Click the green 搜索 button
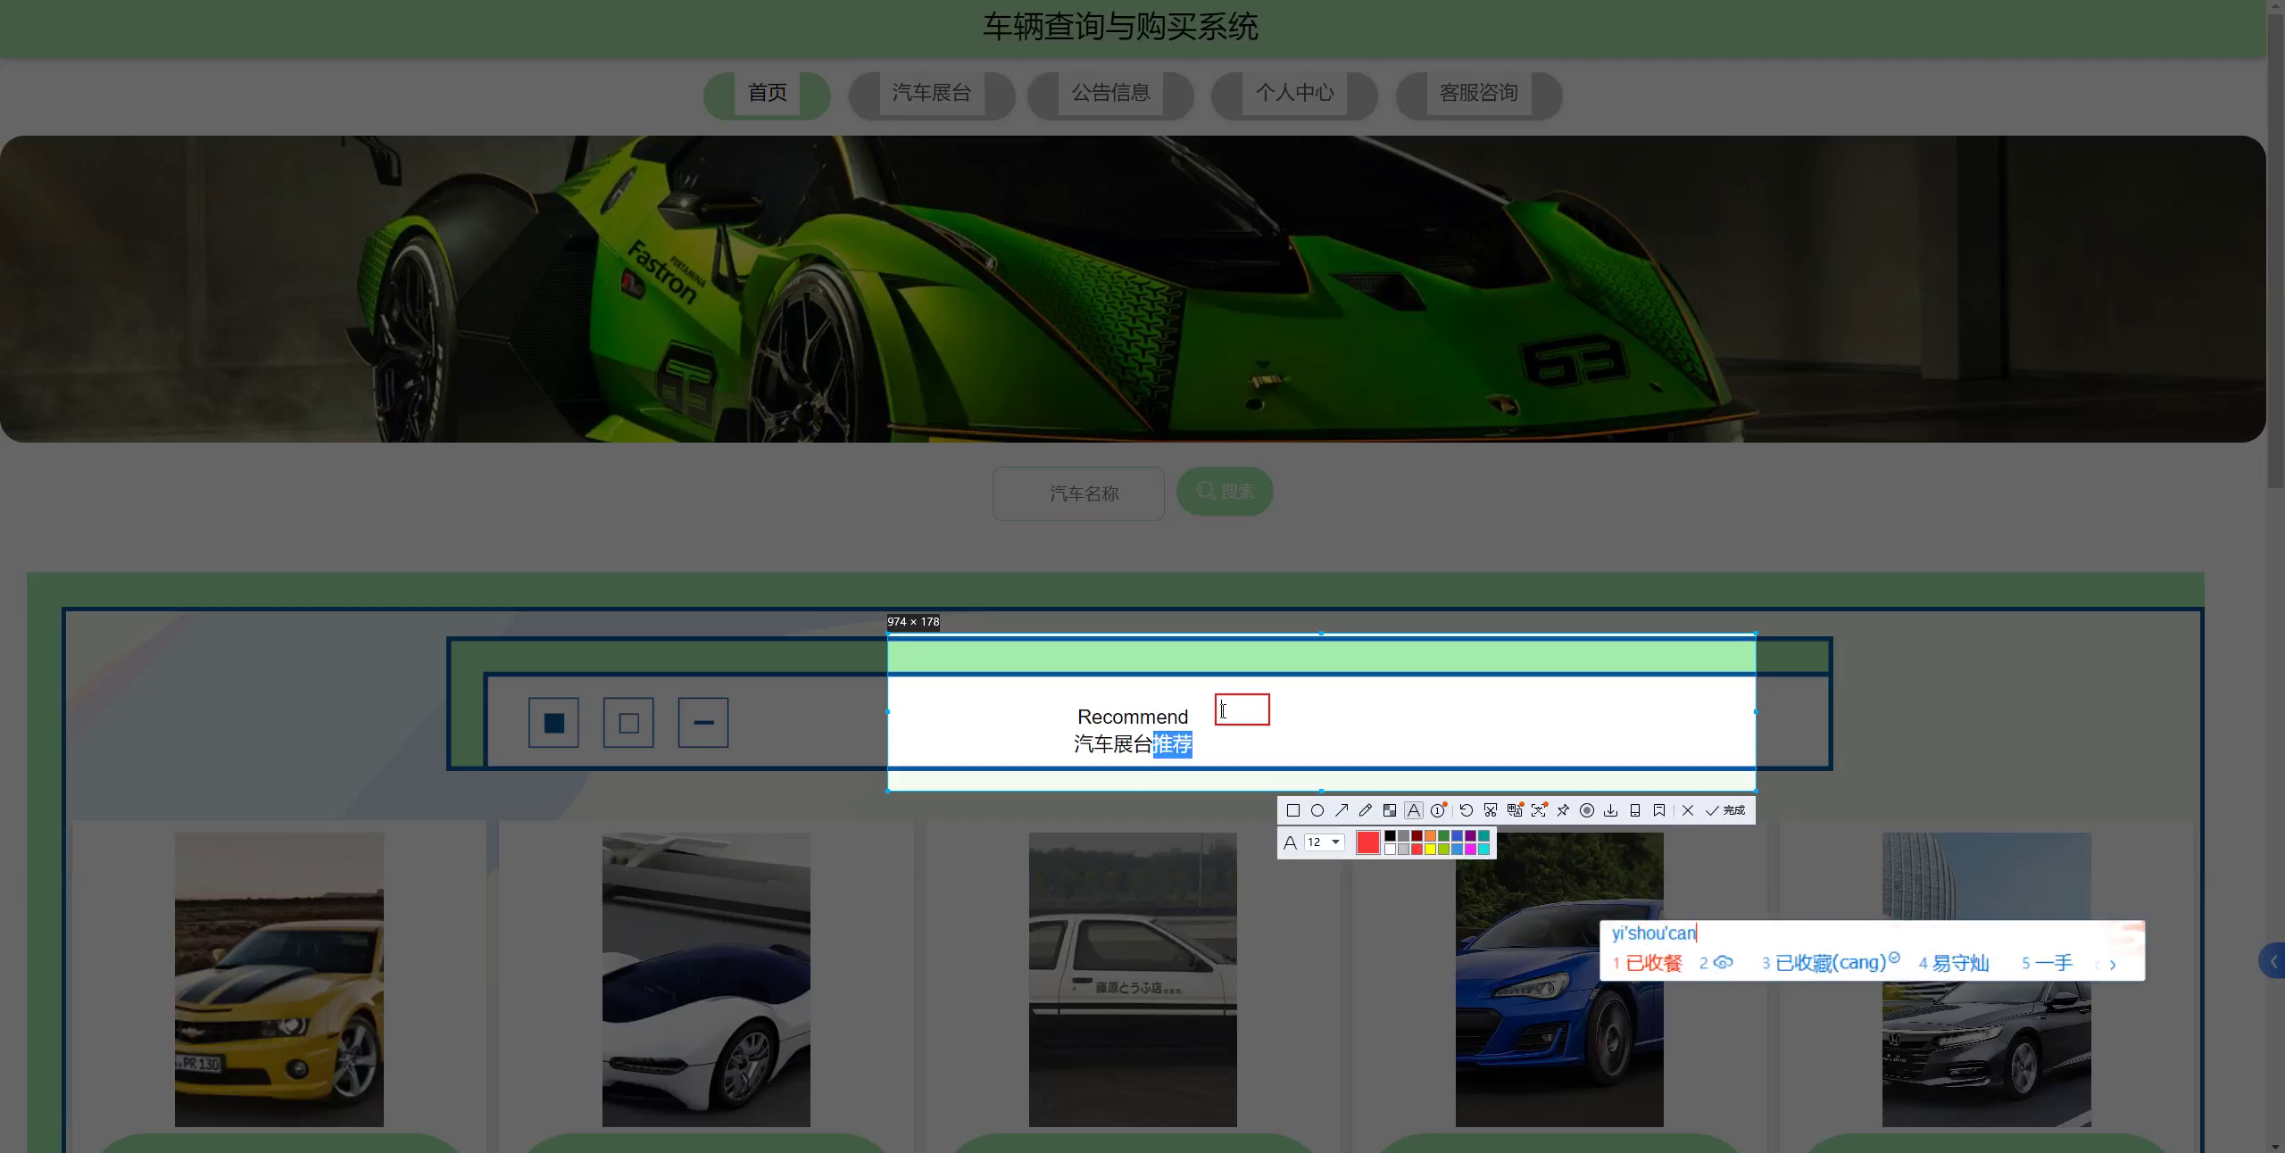Screen dimensions: 2285x1153 (1225, 491)
